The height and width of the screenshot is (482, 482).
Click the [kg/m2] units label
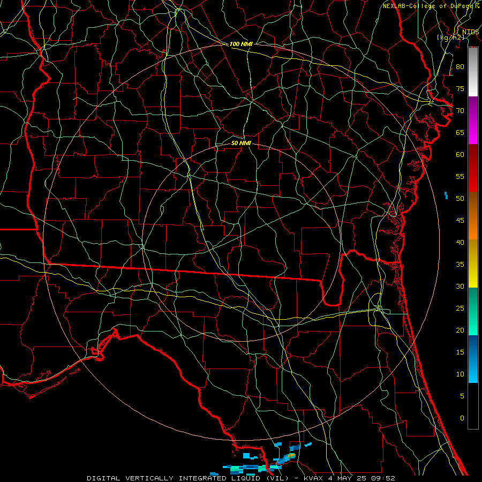click(x=450, y=37)
